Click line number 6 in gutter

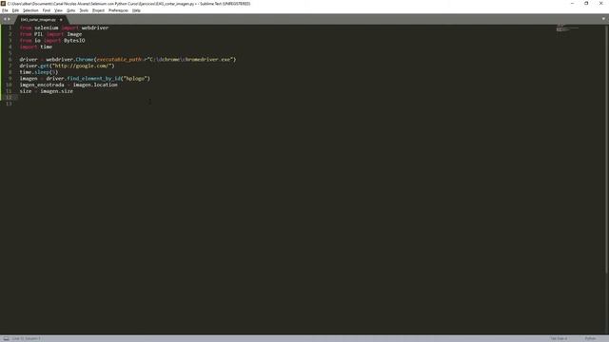[x=10, y=59]
